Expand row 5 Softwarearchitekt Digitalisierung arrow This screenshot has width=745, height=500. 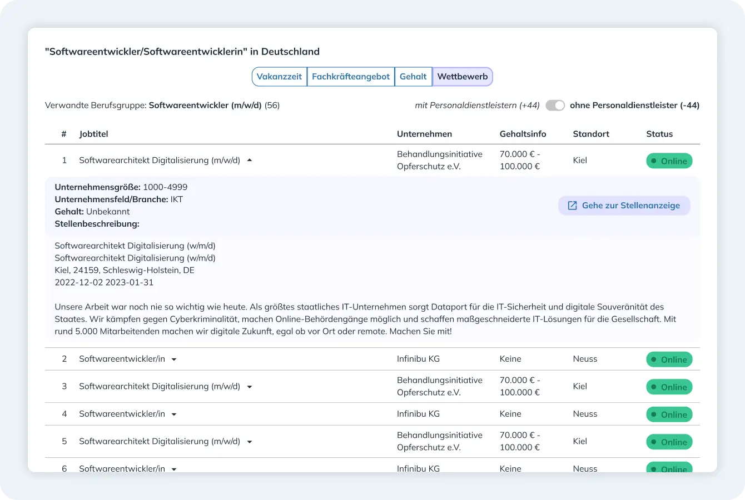coord(250,442)
